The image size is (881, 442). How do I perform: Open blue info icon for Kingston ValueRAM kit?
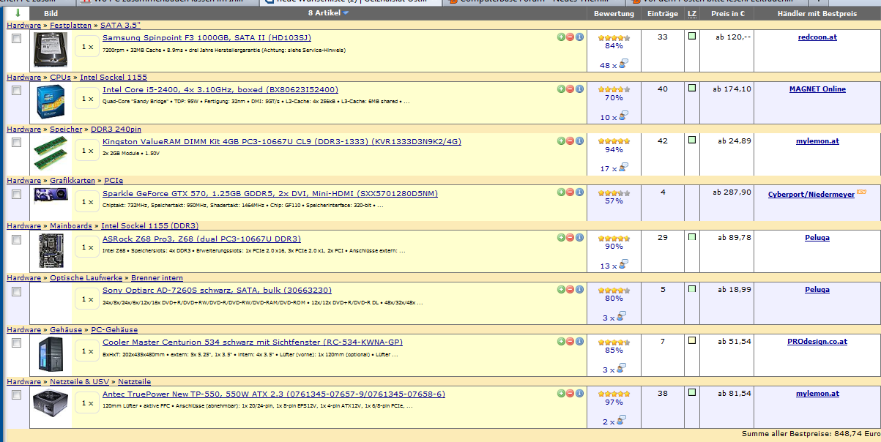579,141
